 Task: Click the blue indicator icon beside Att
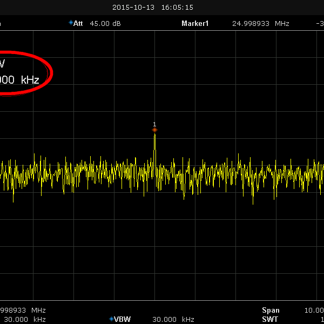click(x=70, y=23)
